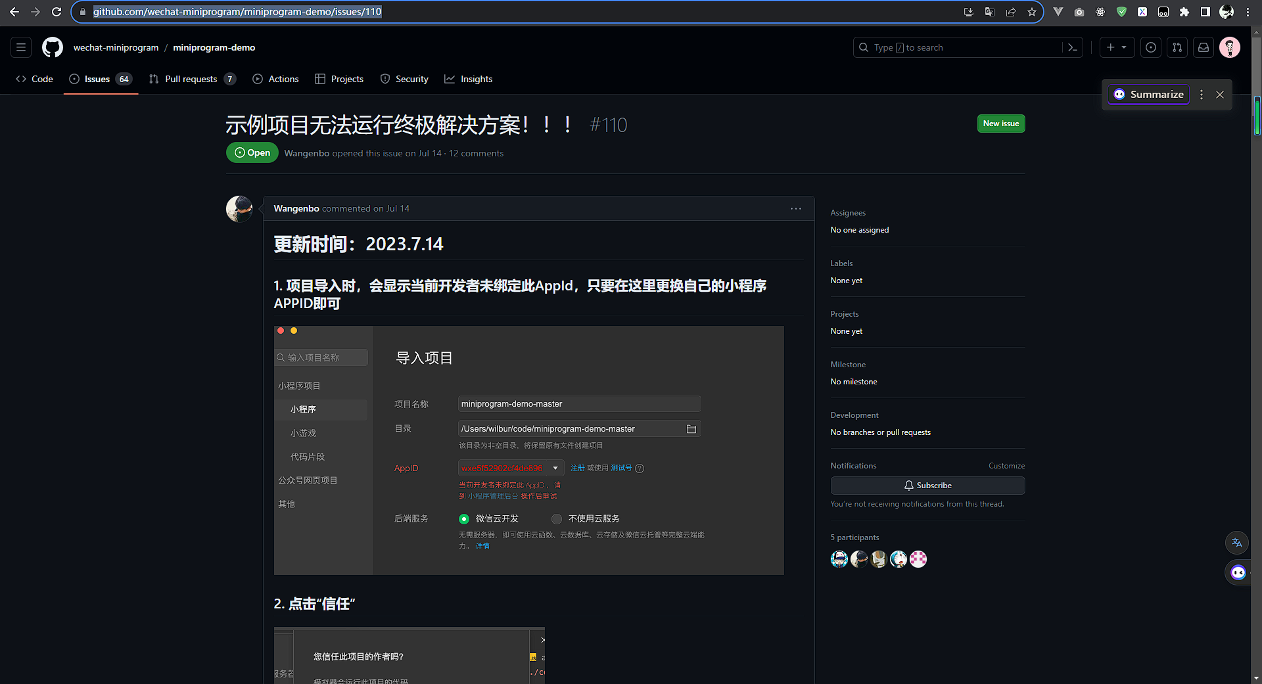Click the New issue button
The width and height of the screenshot is (1262, 684).
[1001, 124]
